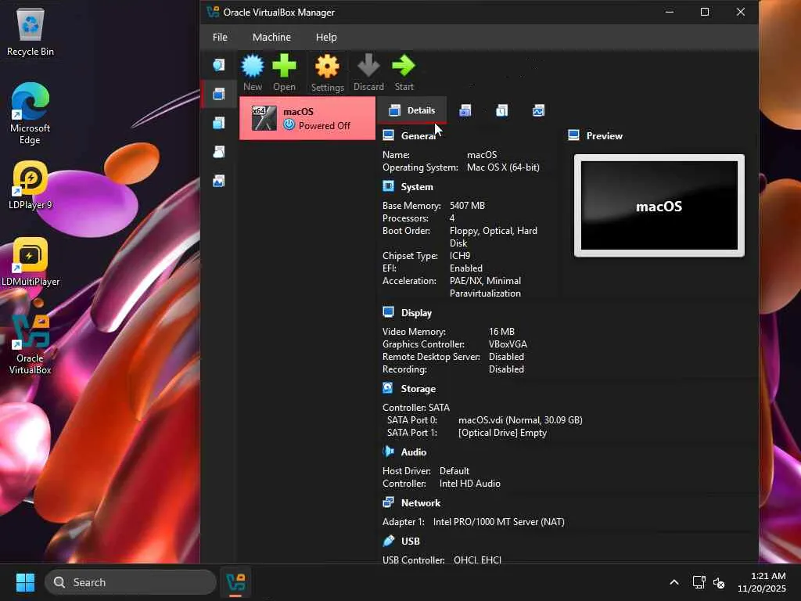Image resolution: width=801 pixels, height=601 pixels.
Task: Open the File menu
Action: click(220, 38)
